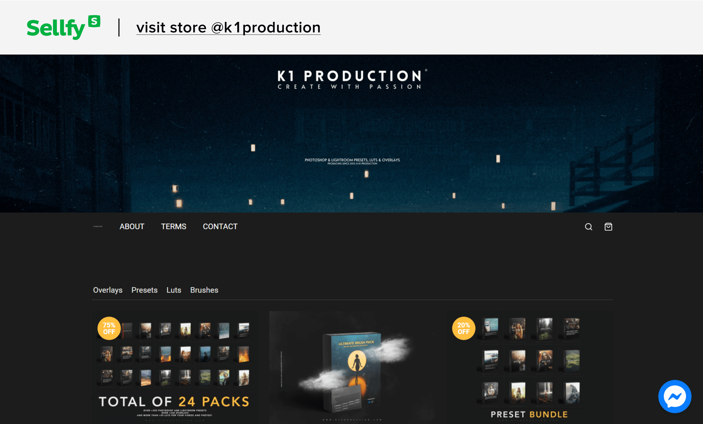Click the ABOUT navigation menu item
Screen dimensions: 703x424
(x=132, y=226)
